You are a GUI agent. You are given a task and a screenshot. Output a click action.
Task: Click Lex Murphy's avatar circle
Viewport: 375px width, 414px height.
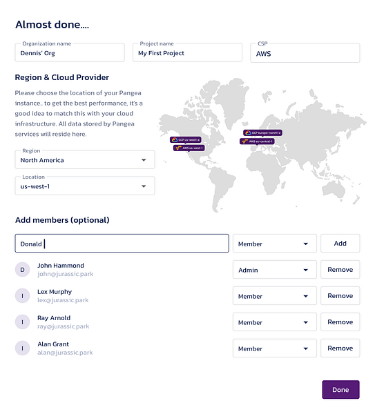coord(23,296)
